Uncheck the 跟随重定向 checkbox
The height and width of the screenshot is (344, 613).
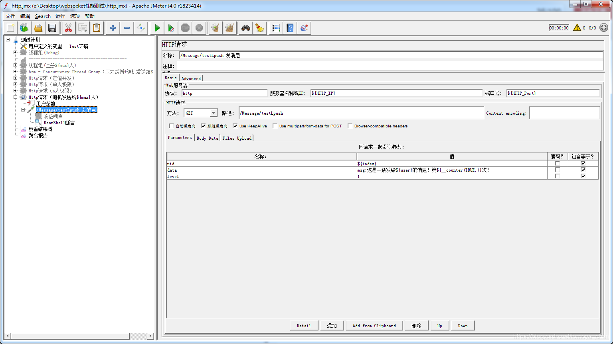pyautogui.click(x=203, y=126)
